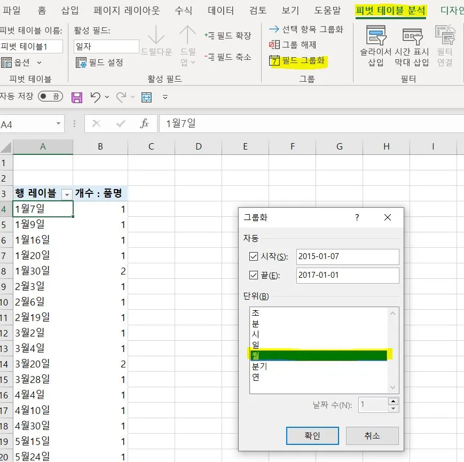The width and height of the screenshot is (464, 462).
Task: Select 월 in the 단위 list
Action: pyautogui.click(x=319, y=355)
